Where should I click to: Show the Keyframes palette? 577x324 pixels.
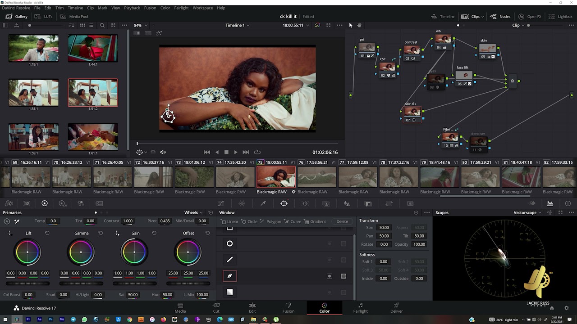coord(532,203)
